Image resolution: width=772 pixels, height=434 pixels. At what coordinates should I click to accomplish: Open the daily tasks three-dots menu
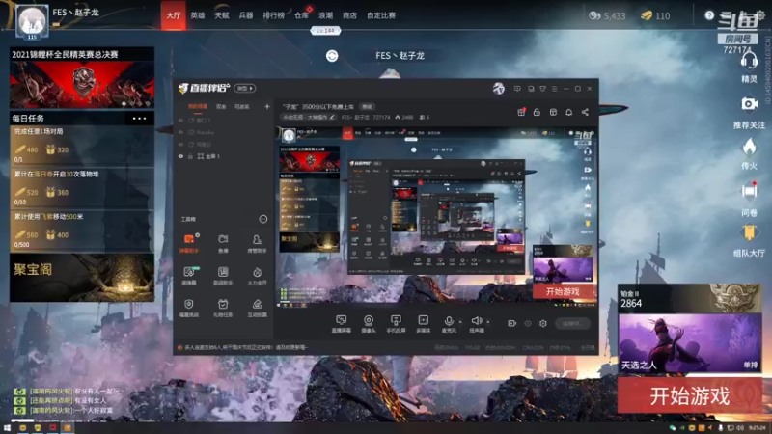click(x=139, y=118)
